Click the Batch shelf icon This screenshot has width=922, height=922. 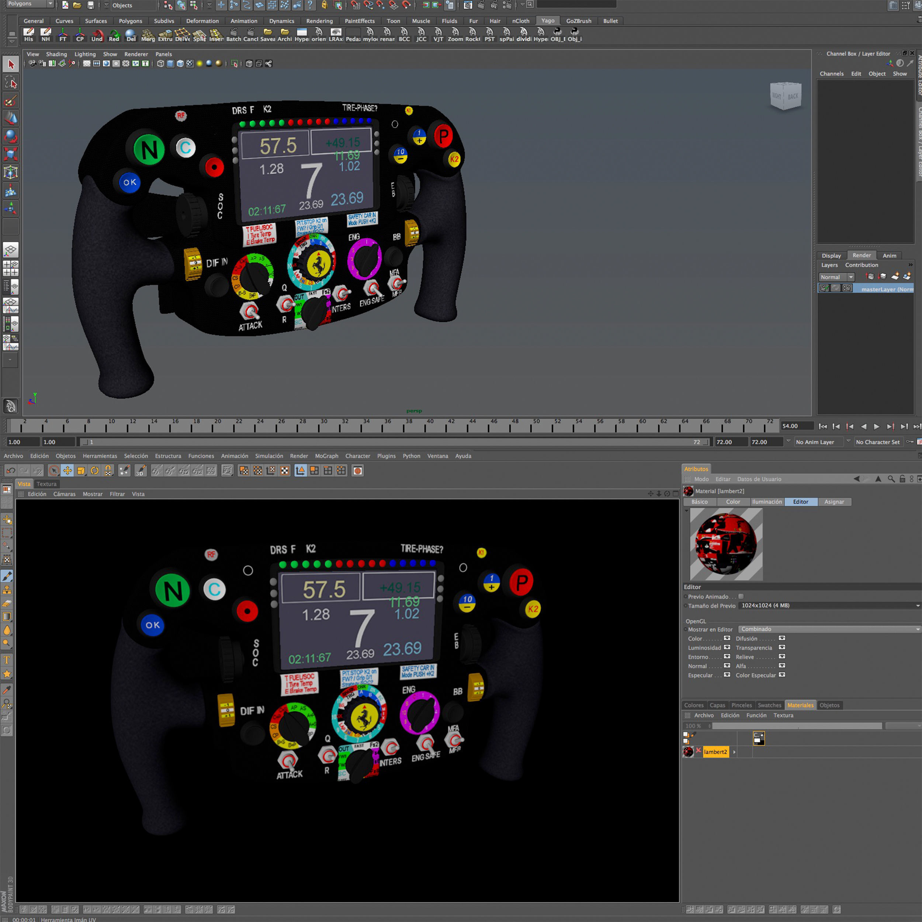(233, 34)
